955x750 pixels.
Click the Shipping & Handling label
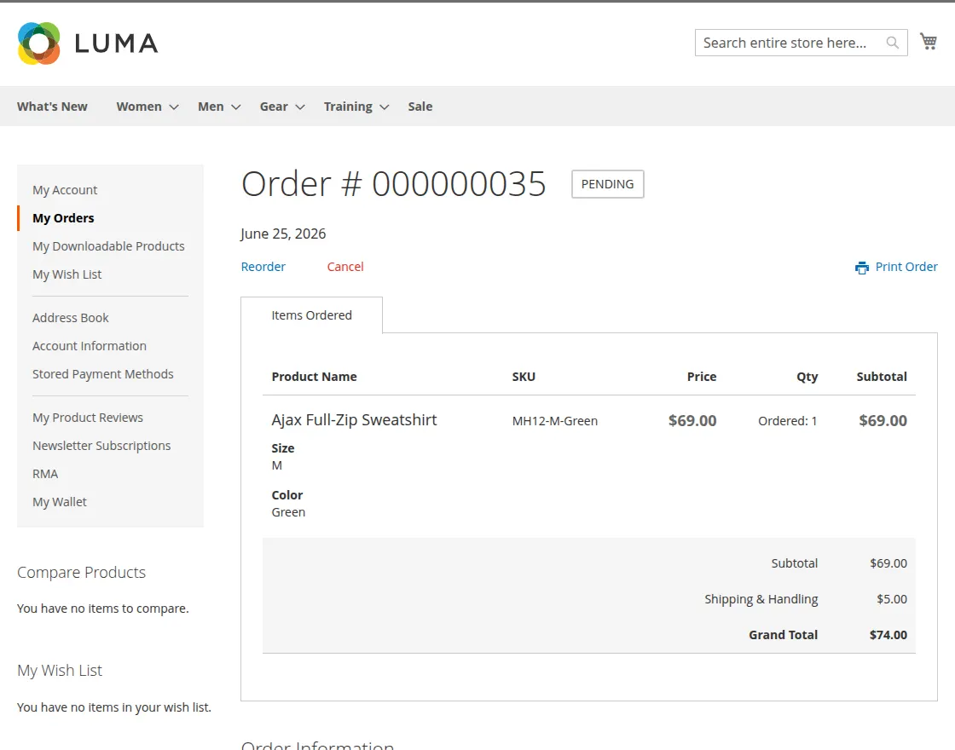click(761, 599)
